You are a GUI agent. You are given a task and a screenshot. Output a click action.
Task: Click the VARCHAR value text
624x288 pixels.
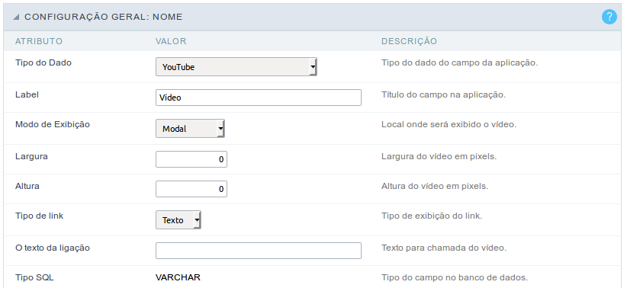(x=178, y=277)
